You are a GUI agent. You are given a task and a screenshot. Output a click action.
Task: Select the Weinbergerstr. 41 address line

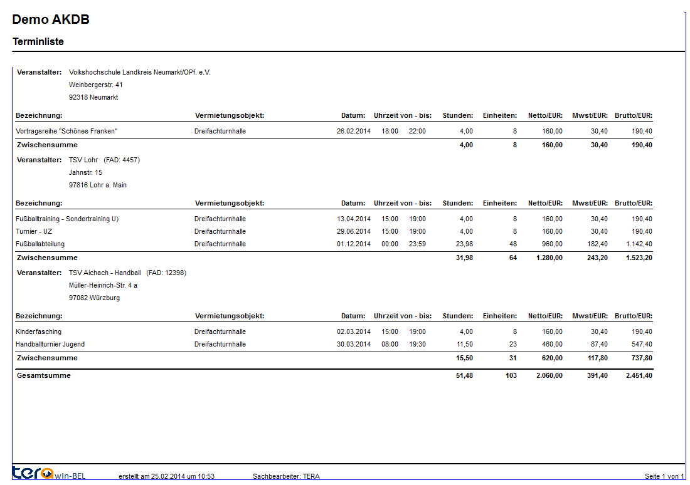coord(95,85)
